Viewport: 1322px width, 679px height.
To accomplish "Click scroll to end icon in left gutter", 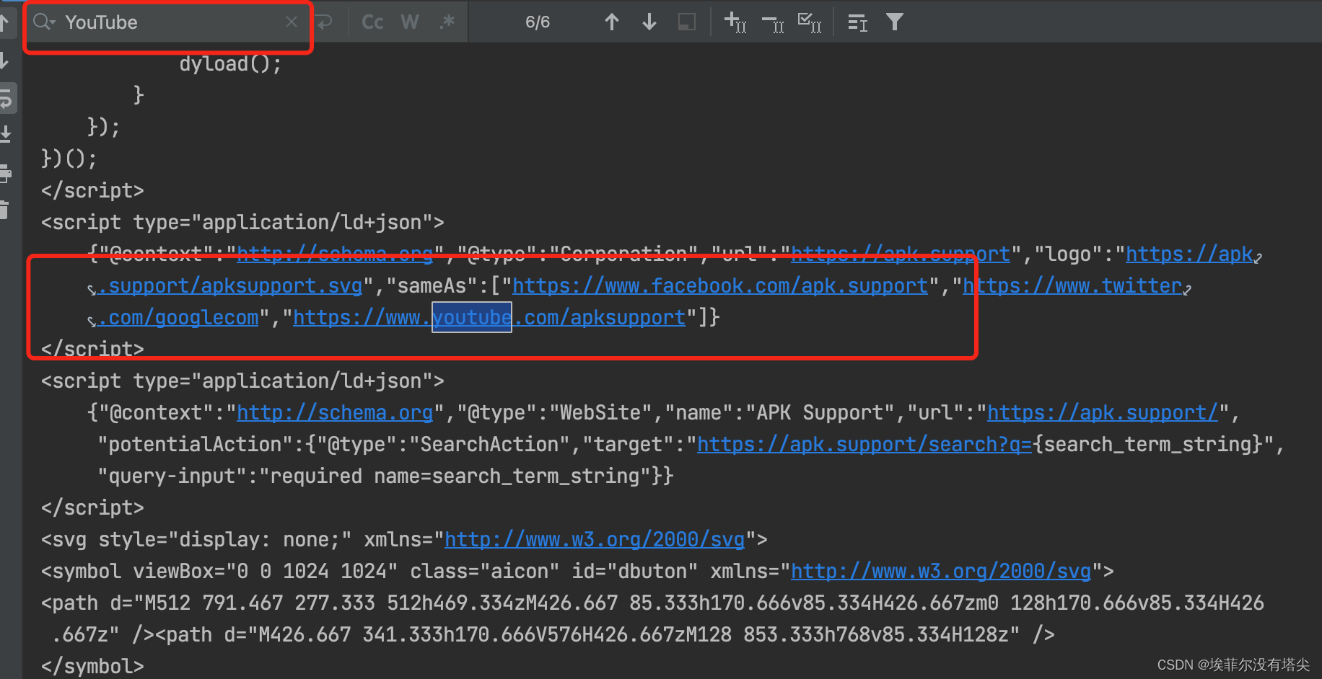I will (6, 134).
